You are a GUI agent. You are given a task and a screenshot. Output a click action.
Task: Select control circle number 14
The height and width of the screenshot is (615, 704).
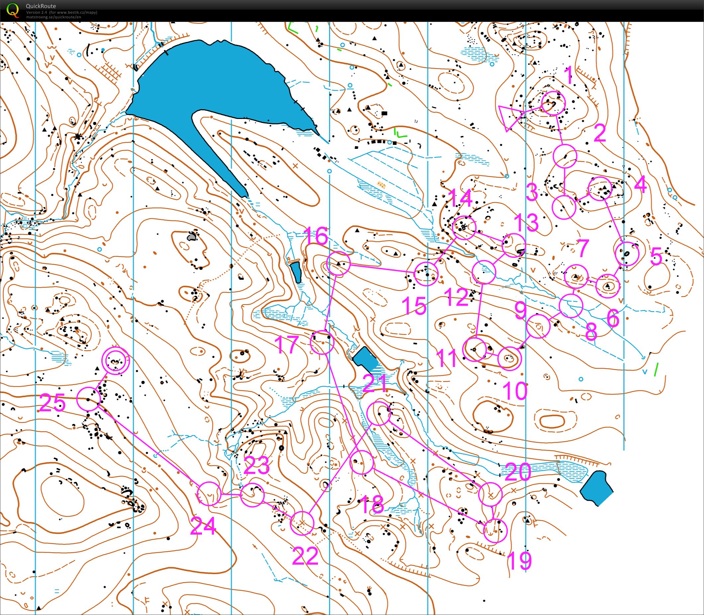click(464, 228)
